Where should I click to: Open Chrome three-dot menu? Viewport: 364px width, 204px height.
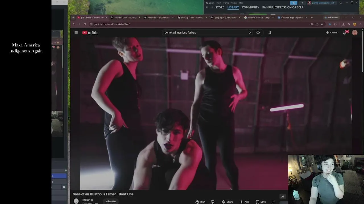(x=360, y=24)
